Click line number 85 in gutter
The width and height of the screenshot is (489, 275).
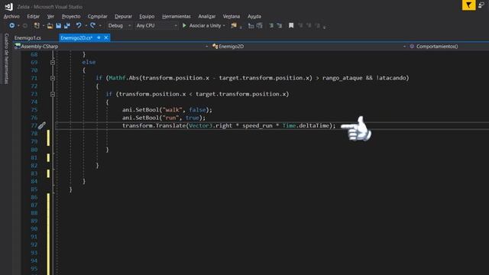[x=34, y=189]
